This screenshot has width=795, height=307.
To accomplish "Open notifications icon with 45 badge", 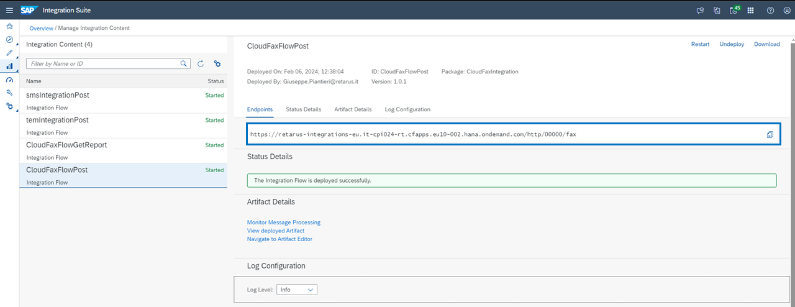I will coord(734,10).
